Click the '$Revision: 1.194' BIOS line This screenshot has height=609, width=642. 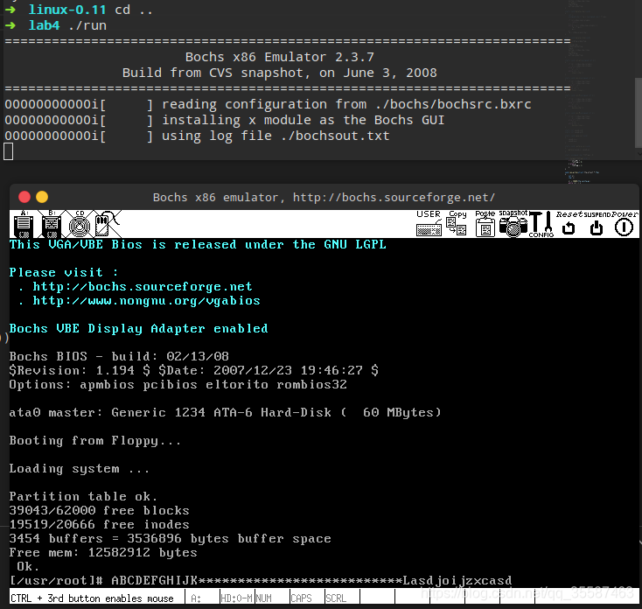[x=193, y=370]
